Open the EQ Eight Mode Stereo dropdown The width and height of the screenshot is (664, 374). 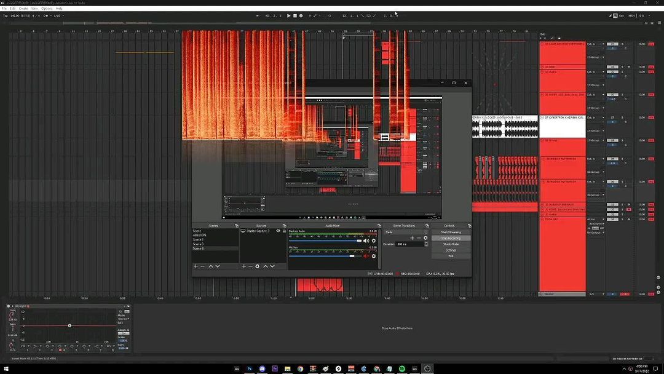124,319
